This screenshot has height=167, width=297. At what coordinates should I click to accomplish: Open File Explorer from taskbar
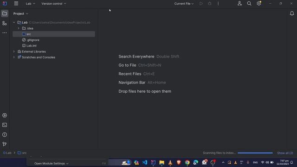point(162,162)
